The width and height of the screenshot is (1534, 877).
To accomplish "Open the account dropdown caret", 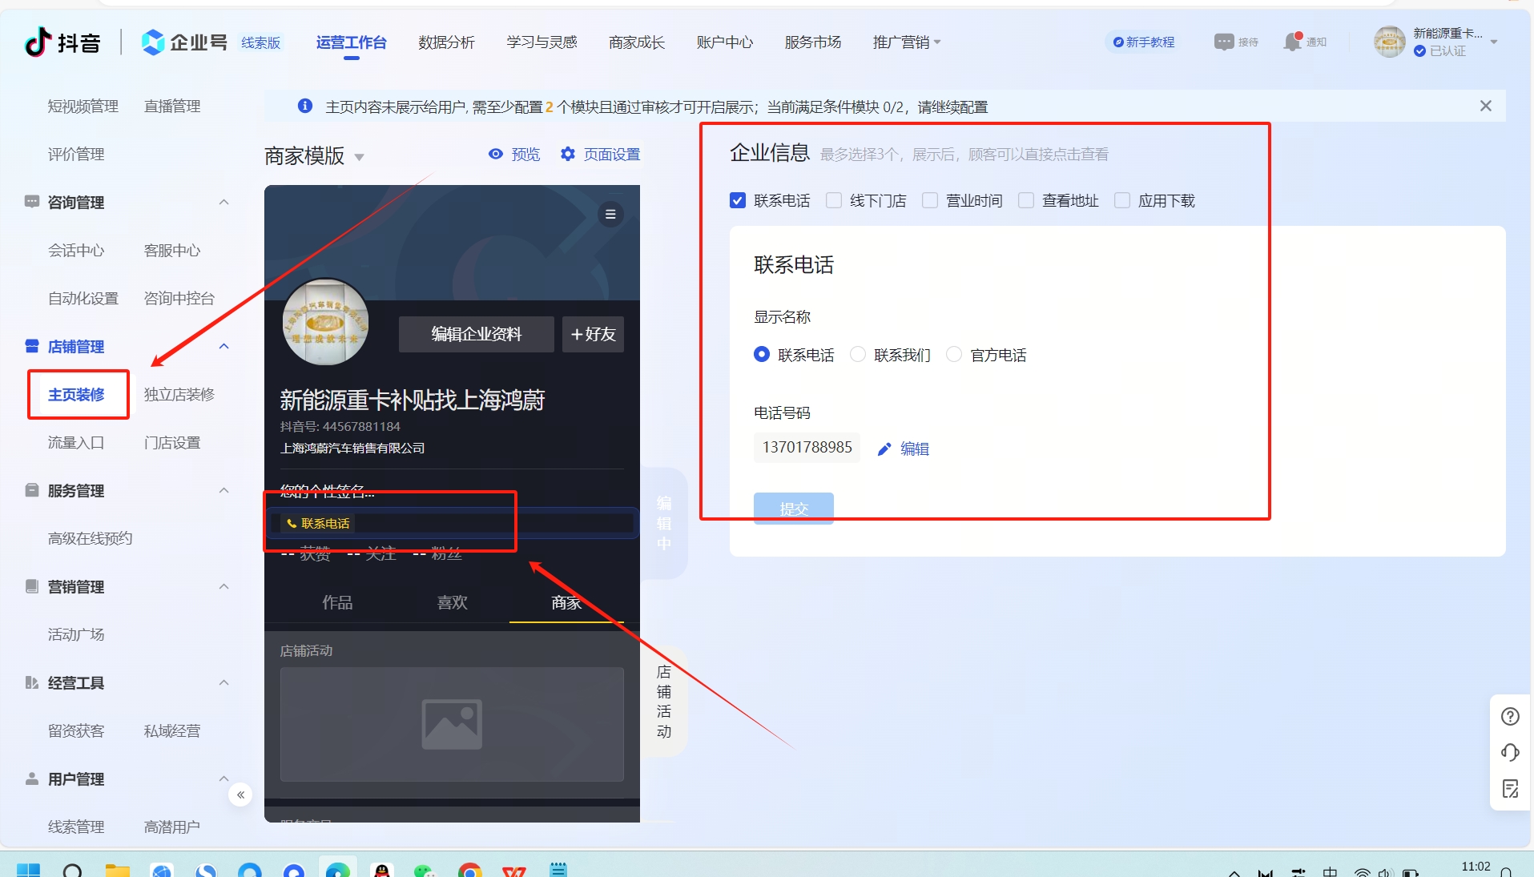I will 1494,42.
